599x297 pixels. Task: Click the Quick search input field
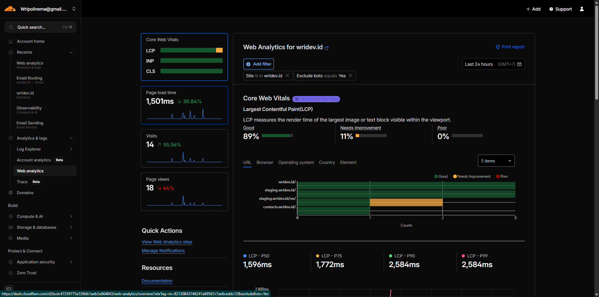[40, 27]
